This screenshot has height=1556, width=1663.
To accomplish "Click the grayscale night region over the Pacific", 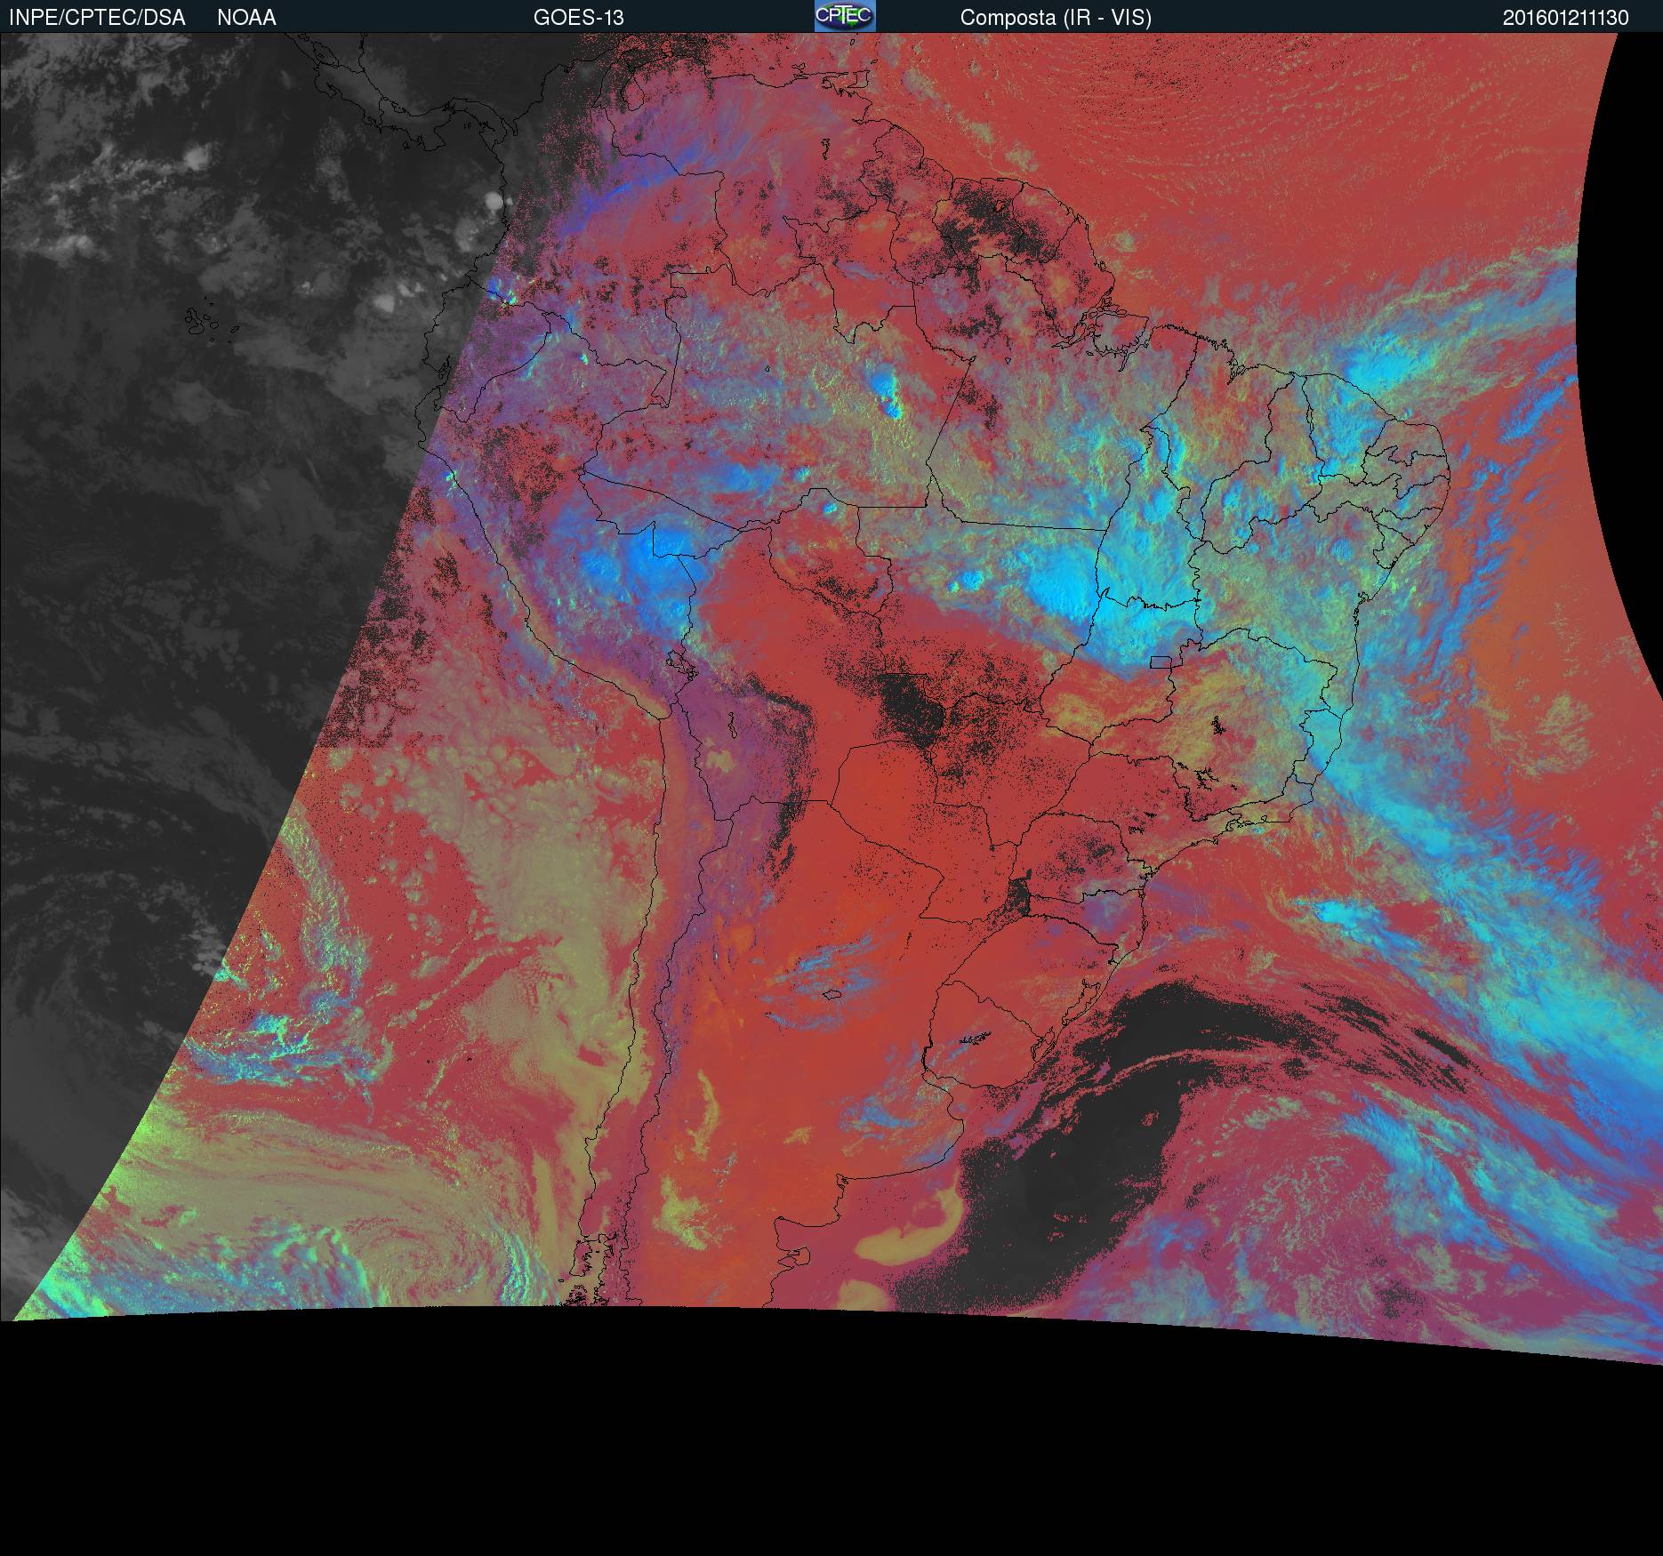I will [x=178, y=533].
